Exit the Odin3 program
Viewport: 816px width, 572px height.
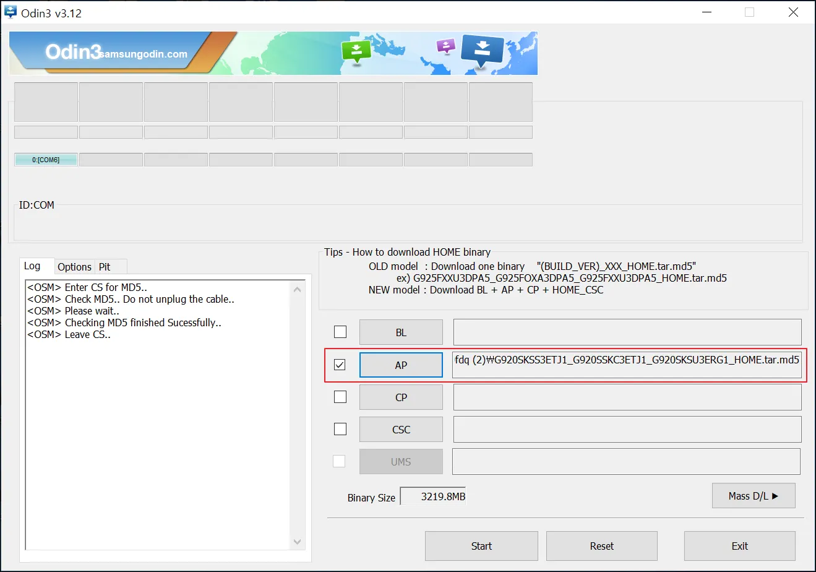click(739, 546)
